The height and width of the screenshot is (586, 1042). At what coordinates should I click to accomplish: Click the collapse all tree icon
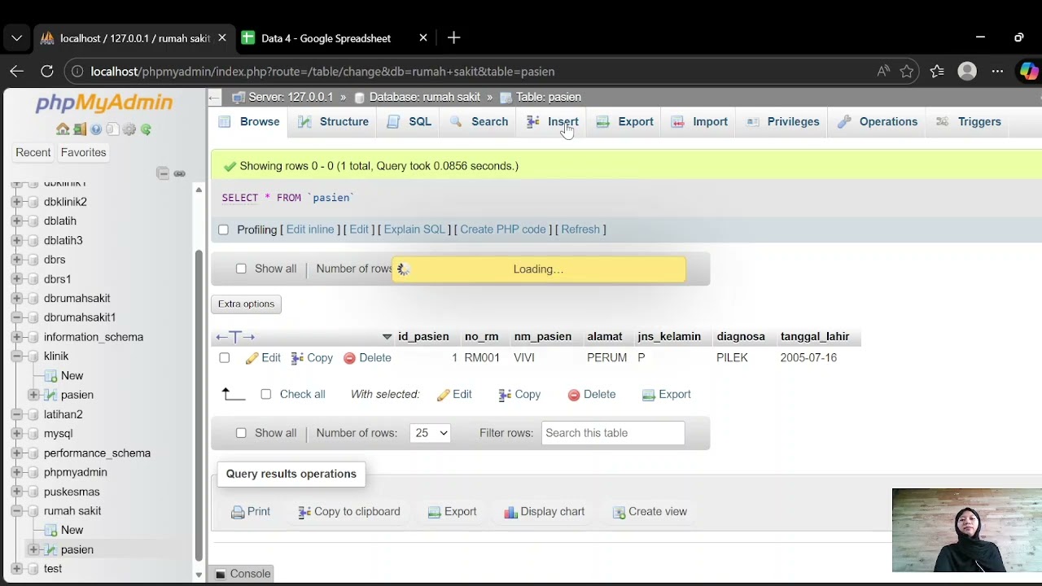pyautogui.click(x=163, y=173)
